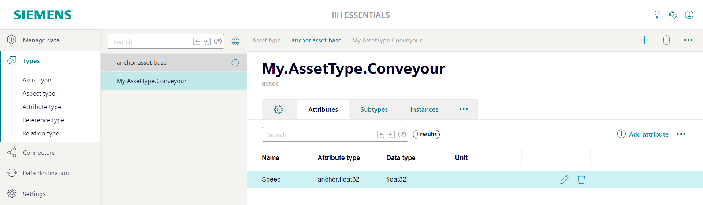The height and width of the screenshot is (205, 703).
Task: Open Asset type submenu entry
Action: click(x=37, y=80)
